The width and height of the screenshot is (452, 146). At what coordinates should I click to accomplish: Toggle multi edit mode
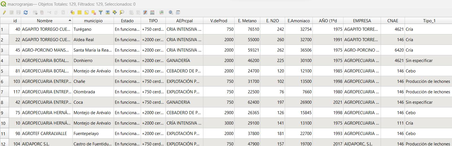[x=12, y=12]
